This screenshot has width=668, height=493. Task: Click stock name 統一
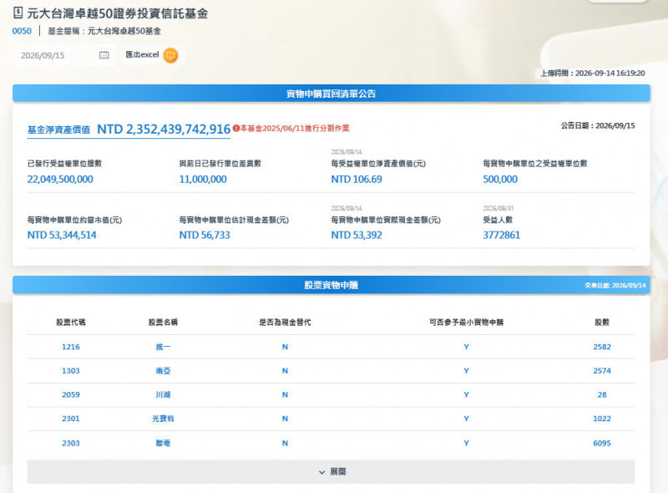[163, 347]
